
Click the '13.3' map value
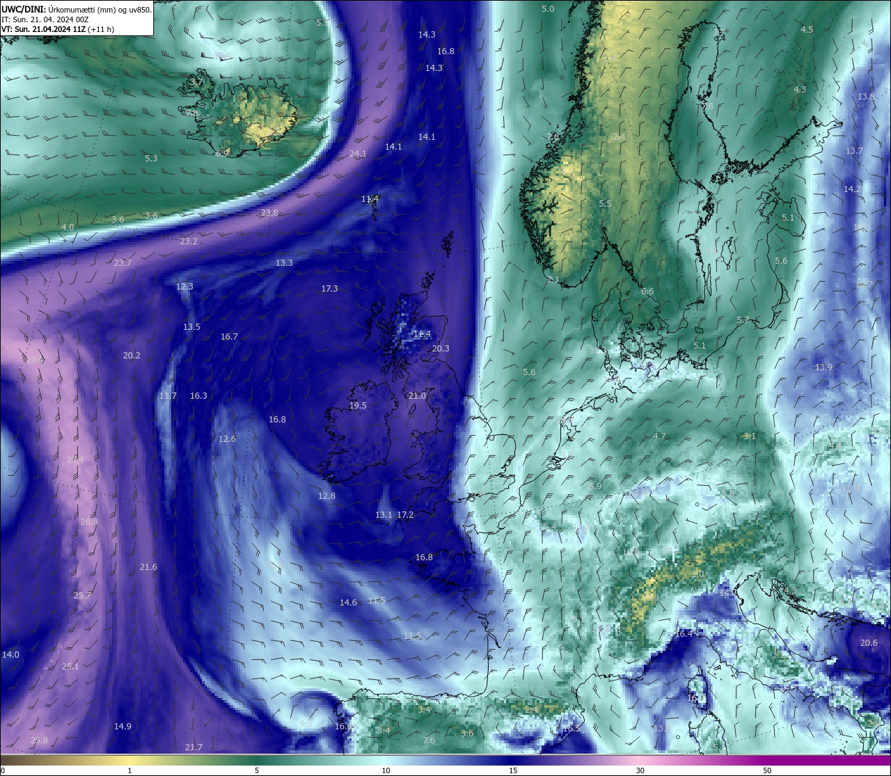click(284, 263)
